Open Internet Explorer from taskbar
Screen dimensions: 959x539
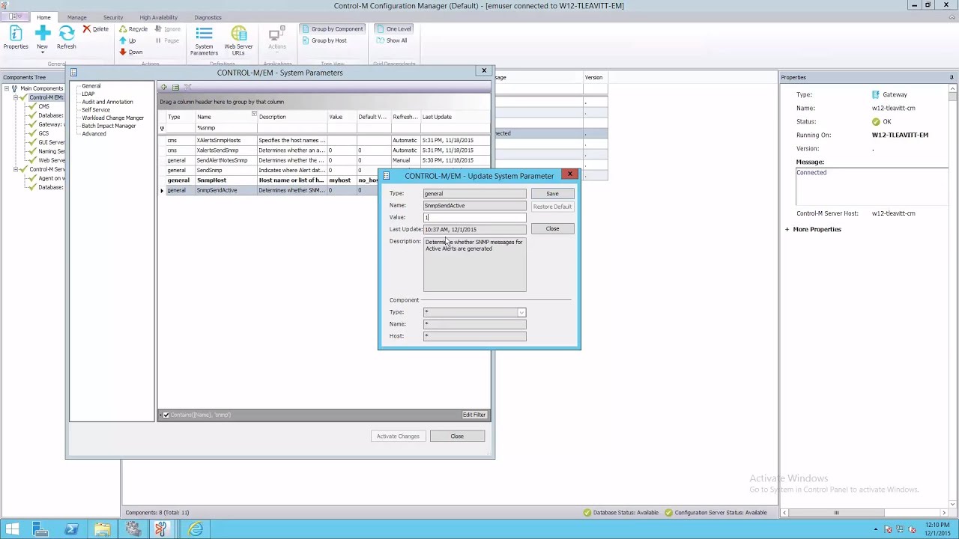pyautogui.click(x=195, y=530)
